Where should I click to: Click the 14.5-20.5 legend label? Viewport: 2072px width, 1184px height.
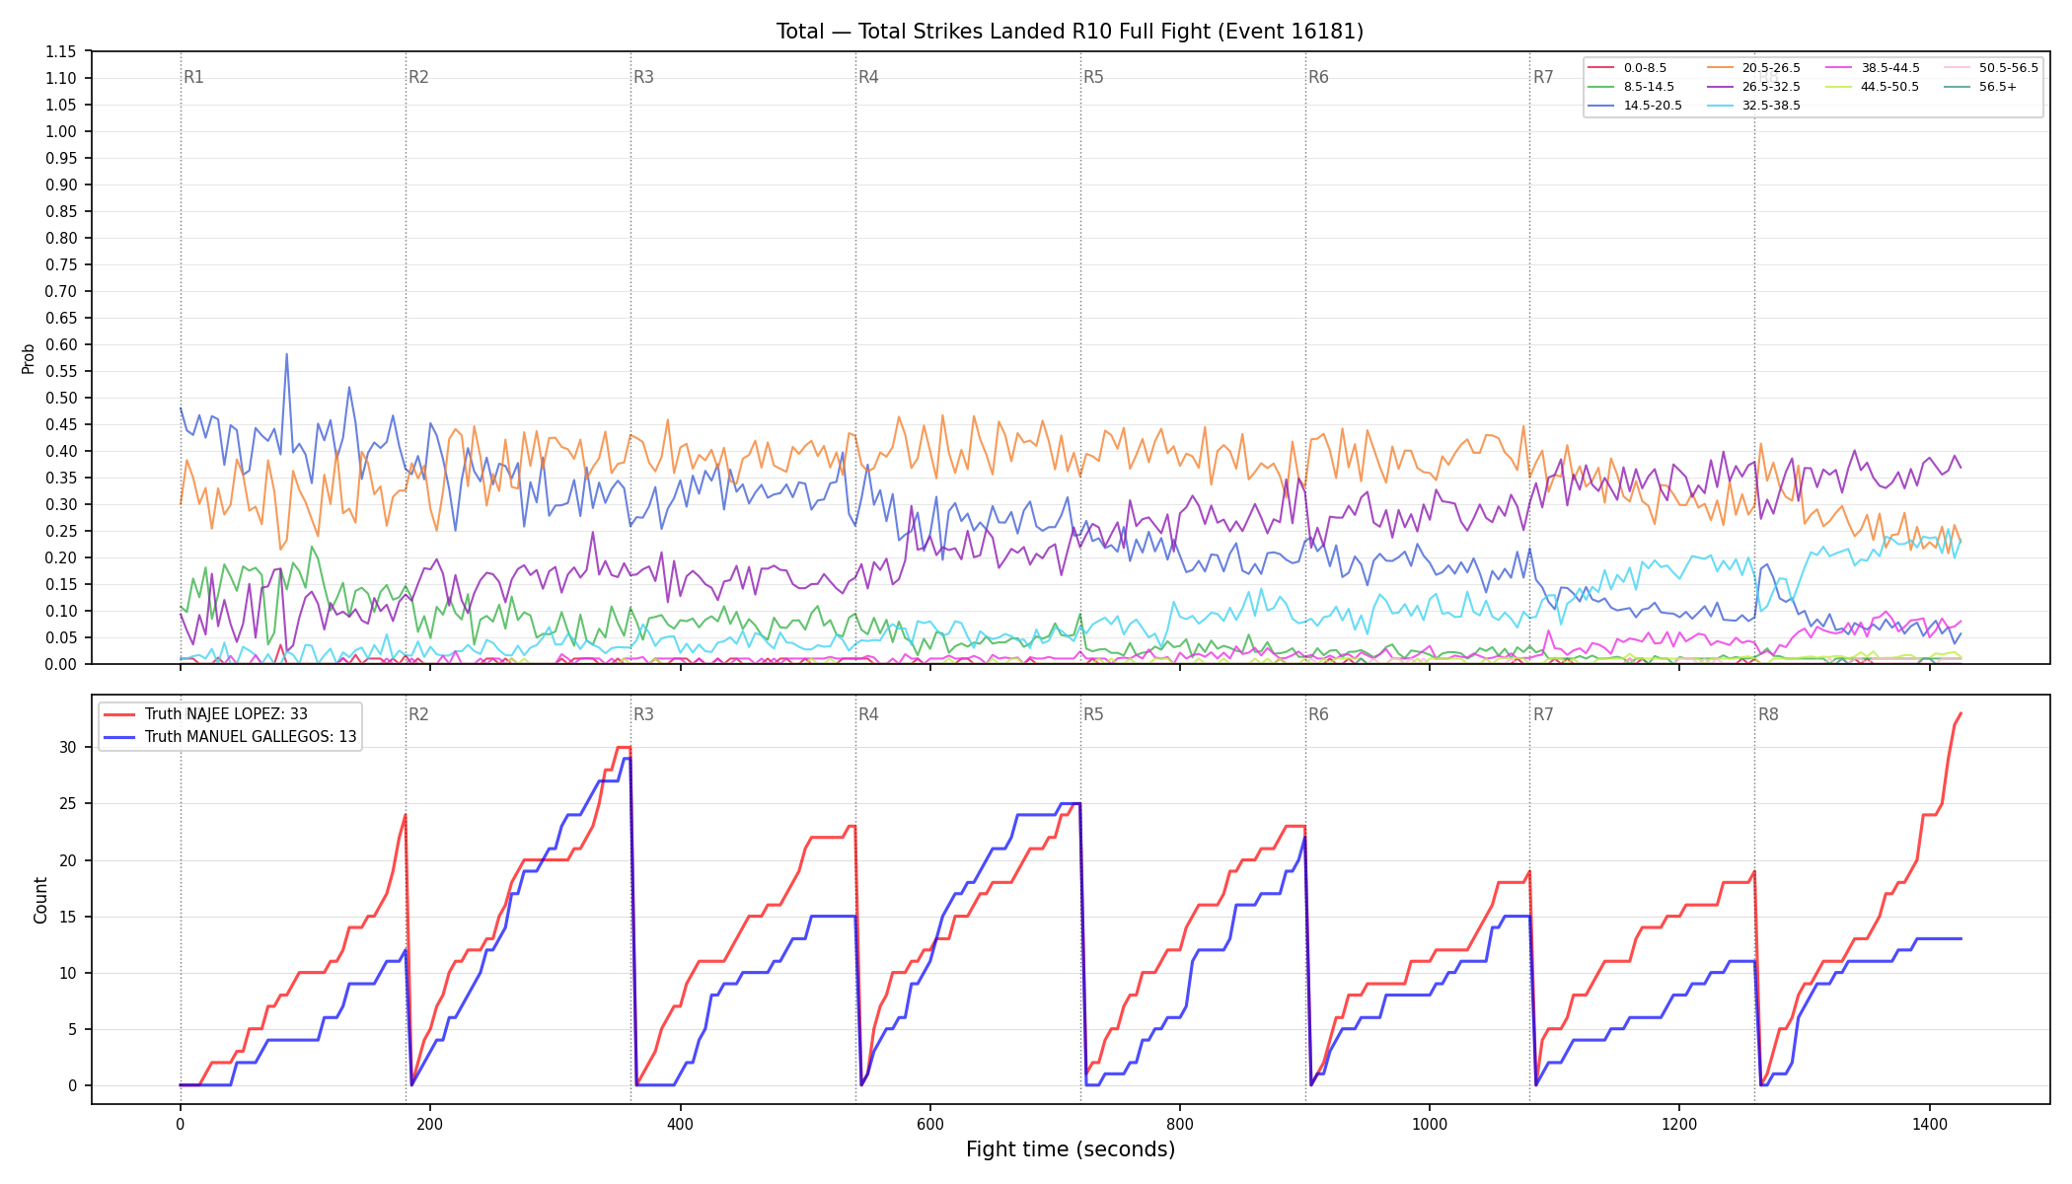[x=1653, y=106]
